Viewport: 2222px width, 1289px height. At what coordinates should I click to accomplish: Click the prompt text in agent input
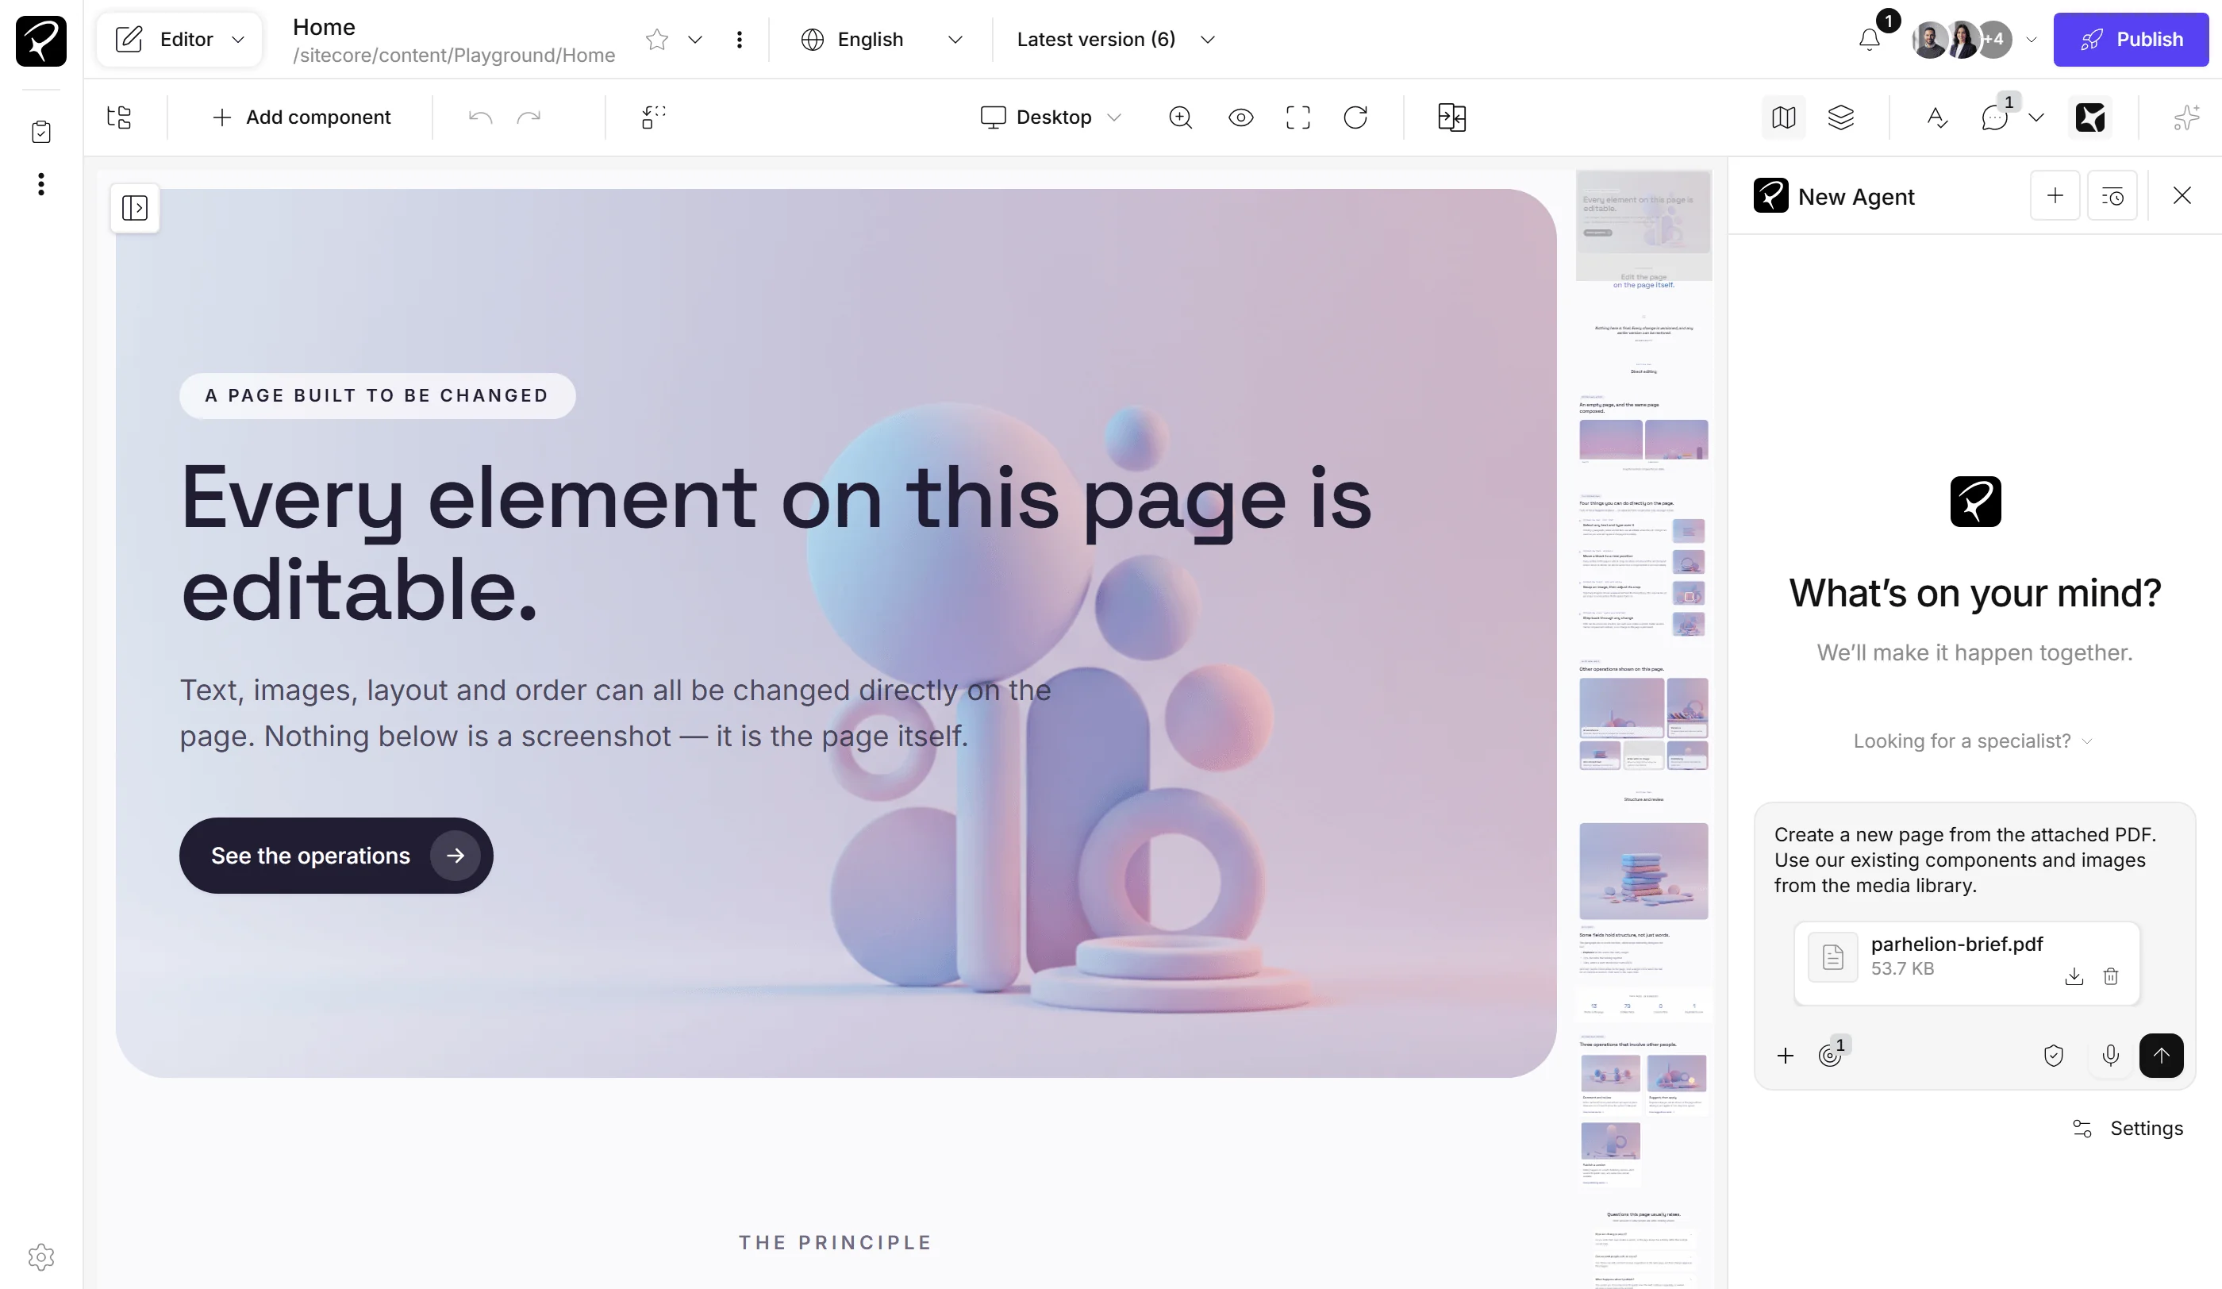(x=1966, y=860)
